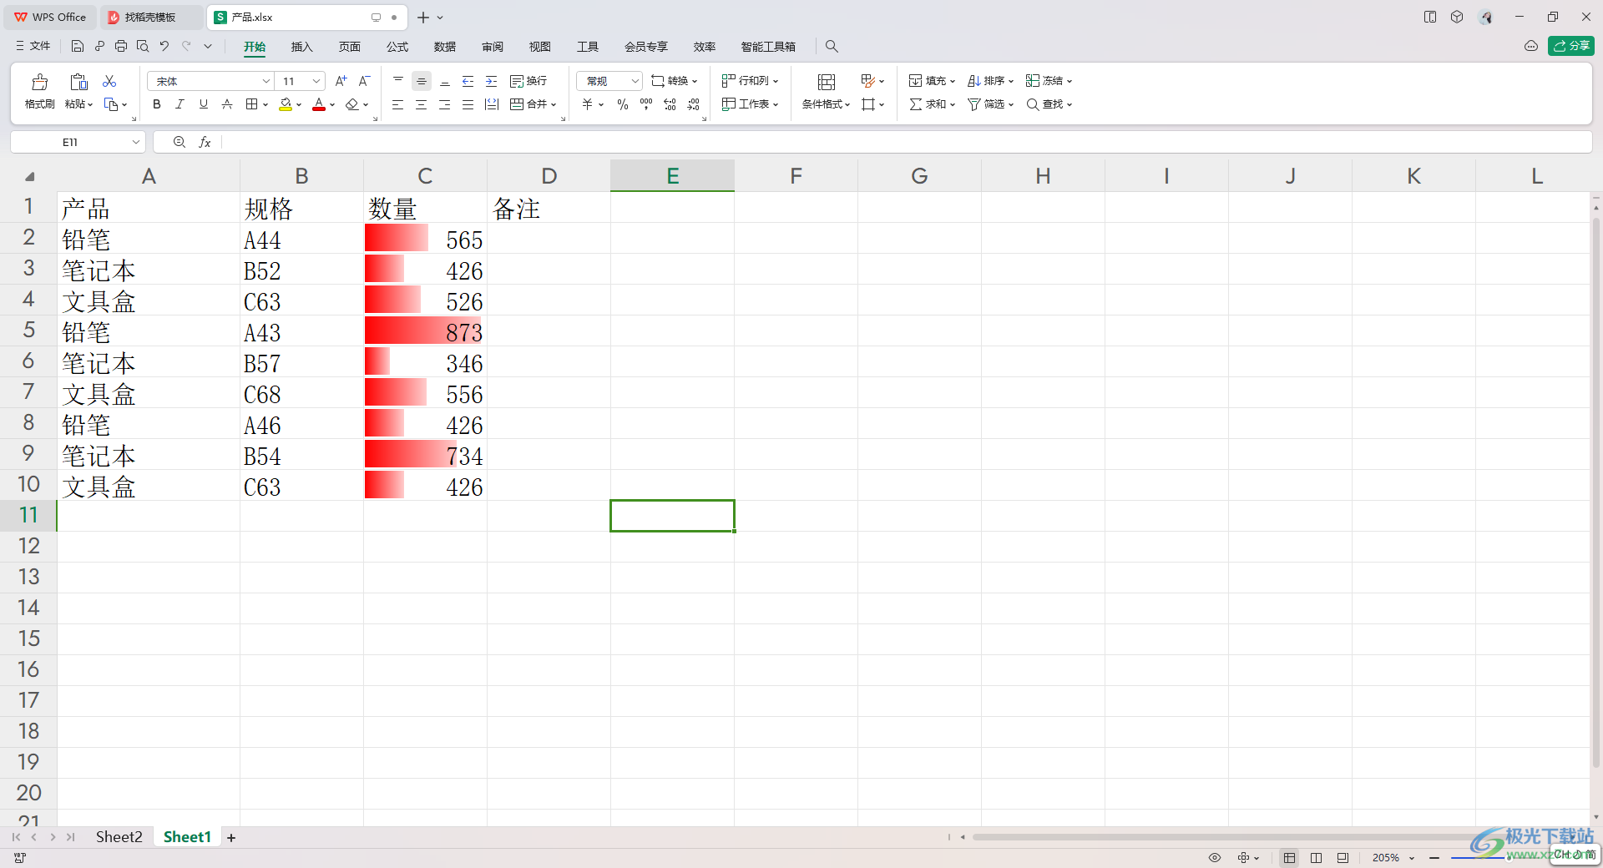Expand the zoom percentage dropdown in status bar
This screenshot has width=1603, height=868.
click(x=1412, y=858)
